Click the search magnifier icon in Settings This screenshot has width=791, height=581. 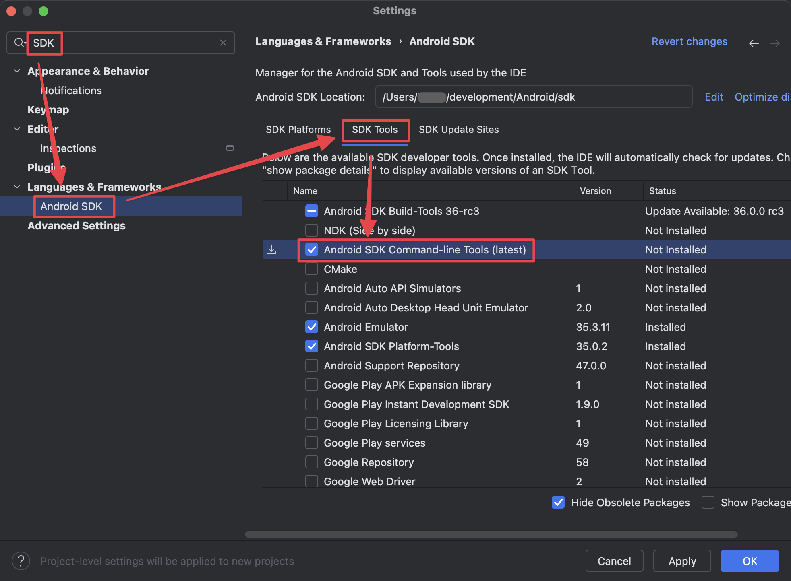tap(18, 42)
